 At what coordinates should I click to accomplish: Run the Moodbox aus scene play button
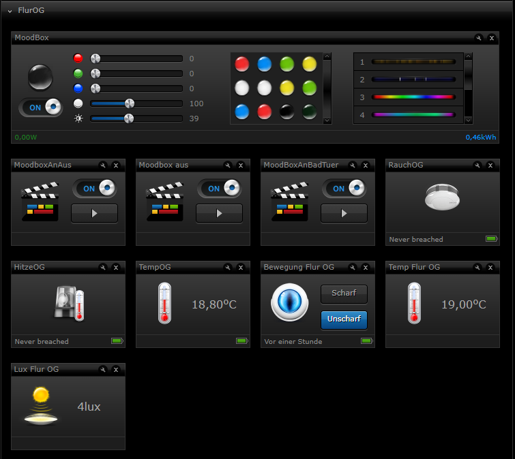pos(219,213)
